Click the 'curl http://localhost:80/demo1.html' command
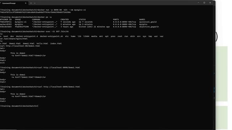Image resolution: width=232 pixels, height=130 pixels. point(20,46)
